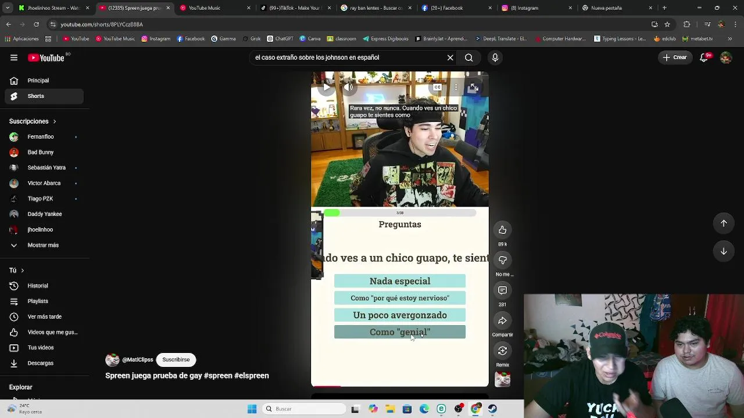Dislike the Short with thumbs down

(x=502, y=260)
